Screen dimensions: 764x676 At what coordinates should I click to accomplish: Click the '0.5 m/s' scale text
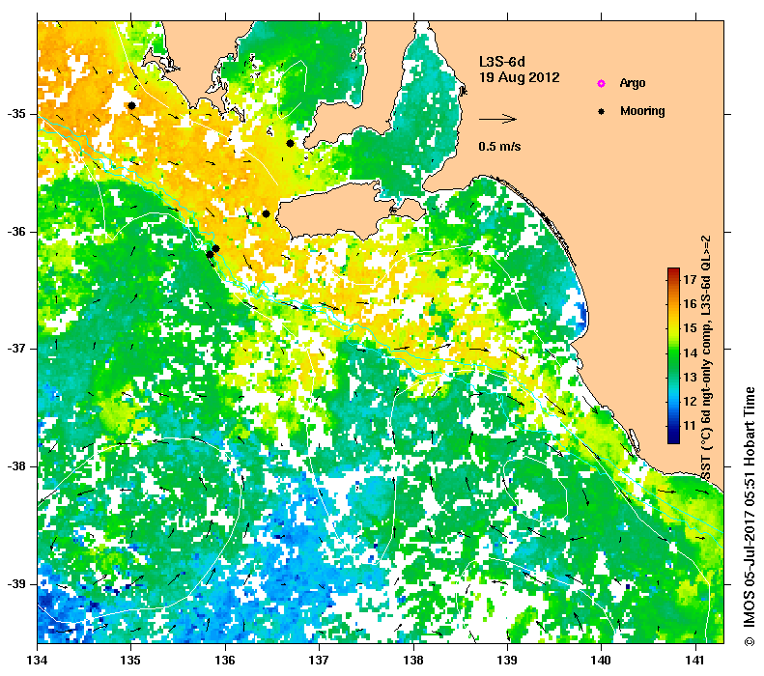(x=499, y=146)
